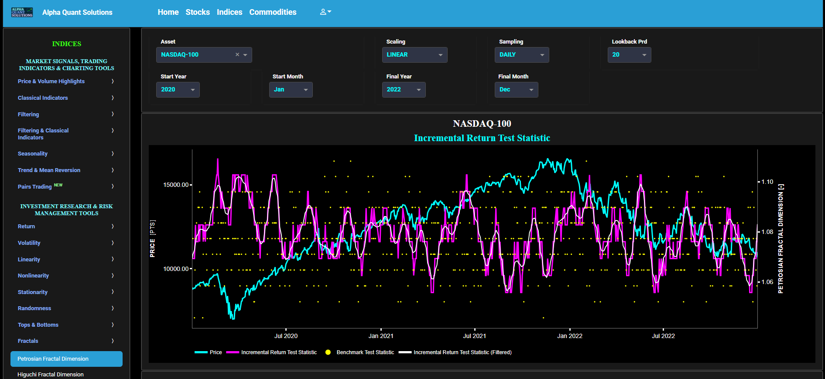Click the NASDAQ-100 chart title

482,124
